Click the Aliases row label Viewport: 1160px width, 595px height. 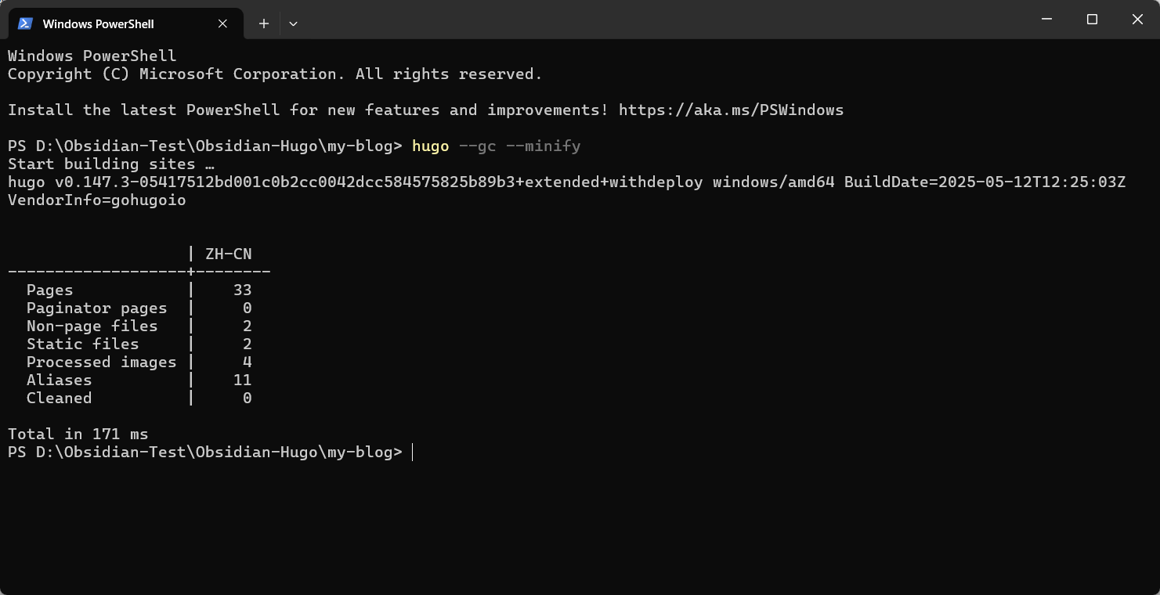[x=59, y=380]
